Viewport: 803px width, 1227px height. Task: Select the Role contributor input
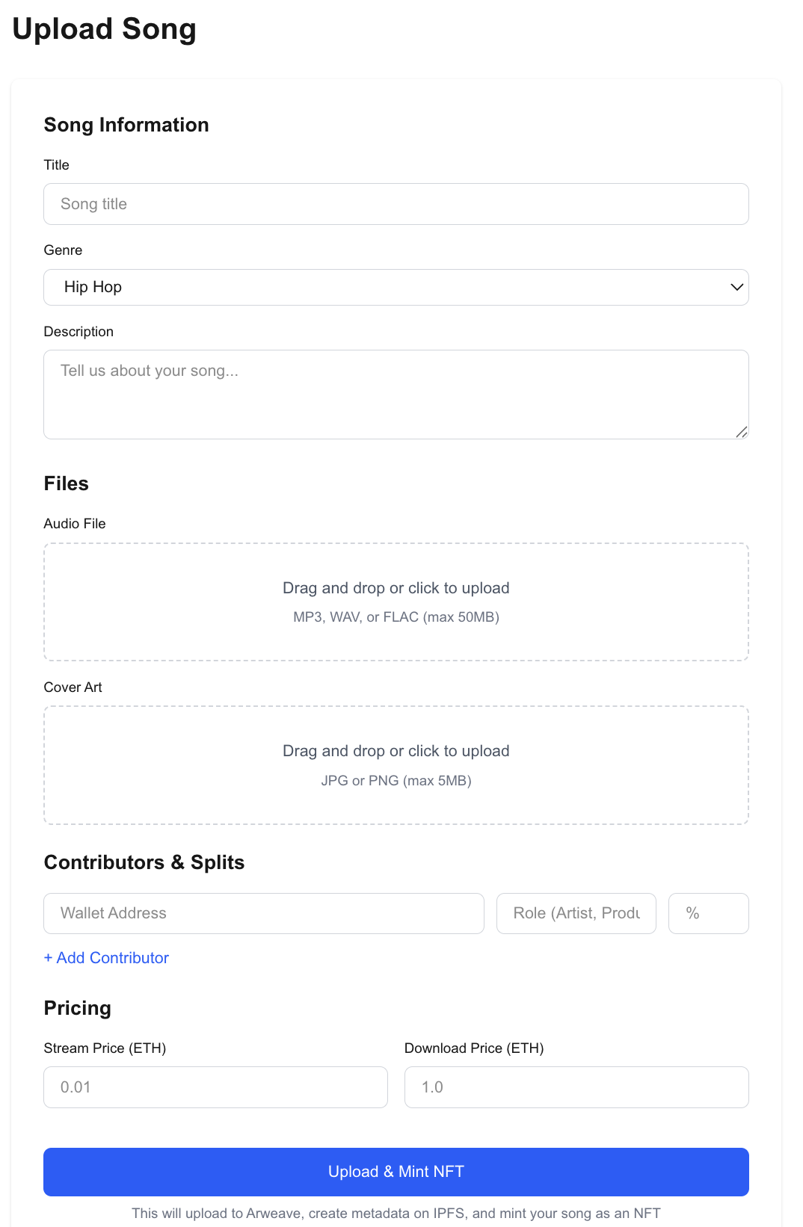pos(576,913)
